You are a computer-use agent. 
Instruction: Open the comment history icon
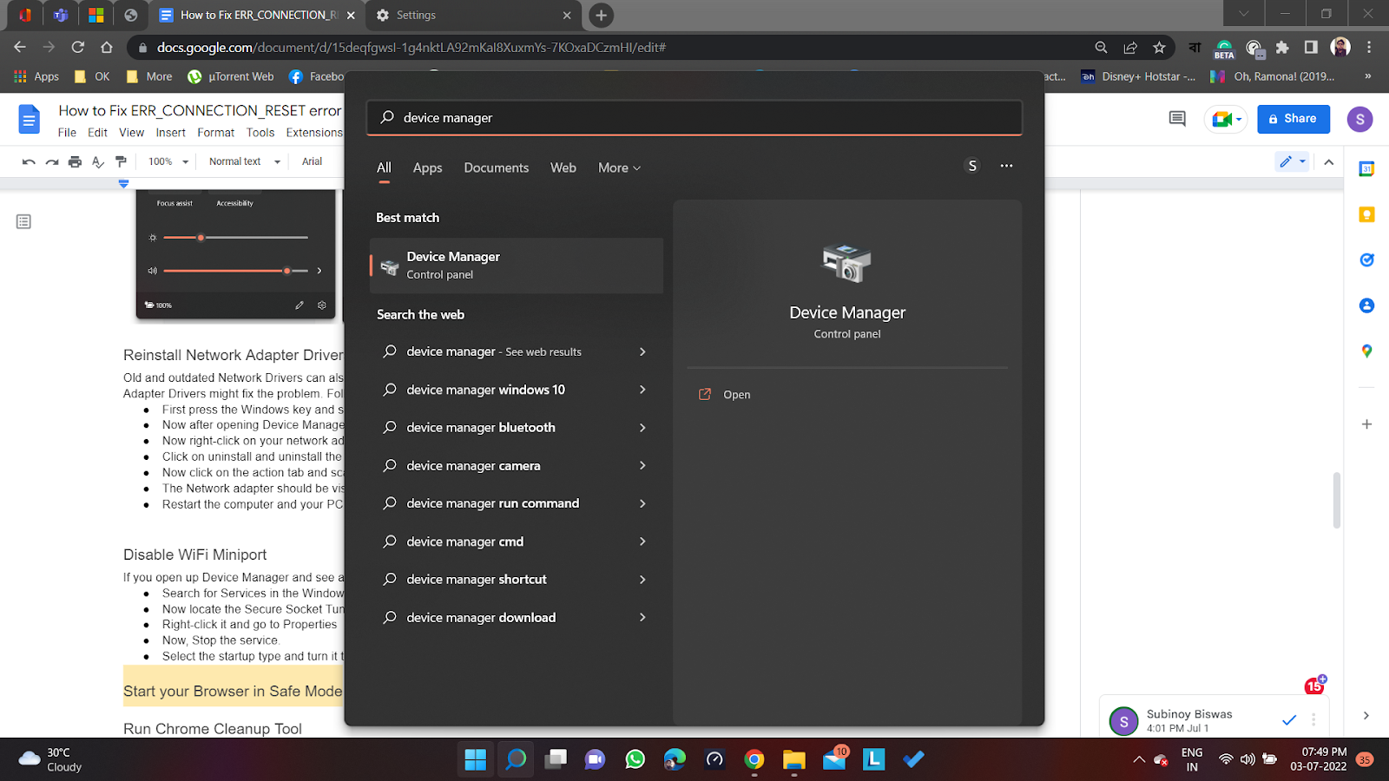point(1177,119)
